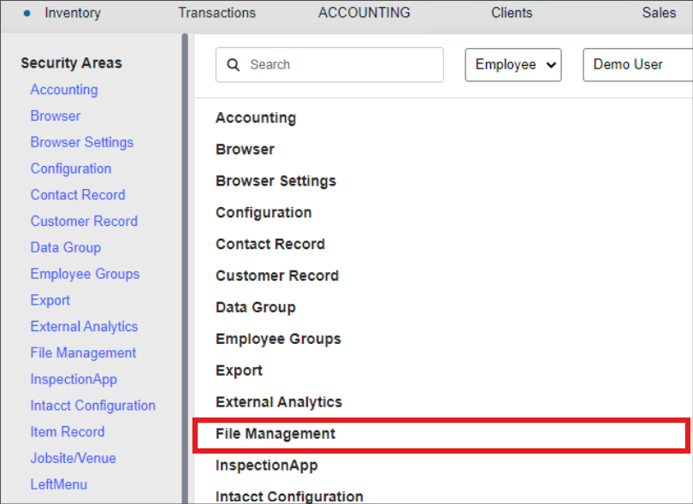This screenshot has height=504, width=693.
Task: Select the Intacct Configuration sidebar link
Action: click(93, 406)
